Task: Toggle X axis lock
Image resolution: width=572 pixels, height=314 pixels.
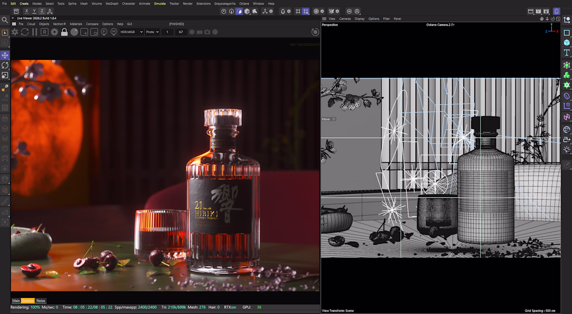Action: (27, 11)
